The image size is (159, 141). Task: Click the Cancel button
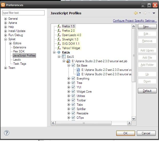click(x=146, y=133)
